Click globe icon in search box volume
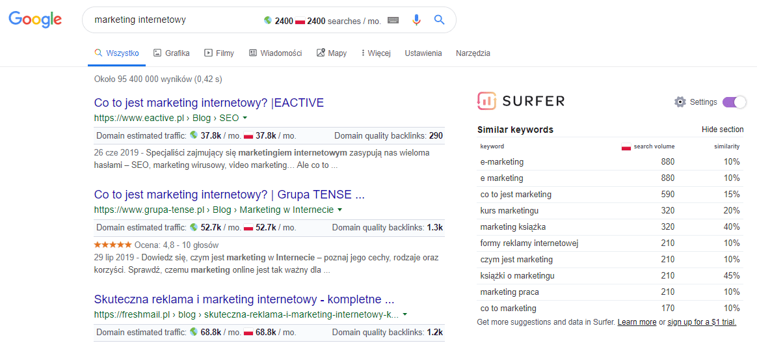The image size is (757, 343). (x=268, y=21)
